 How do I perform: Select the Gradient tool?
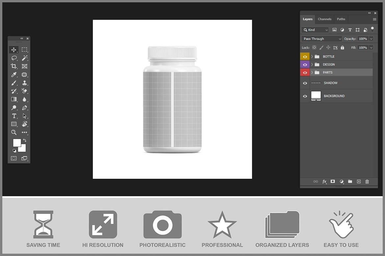pos(14,99)
